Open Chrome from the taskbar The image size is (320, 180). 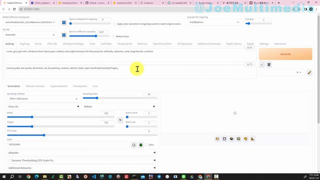click(x=28, y=176)
